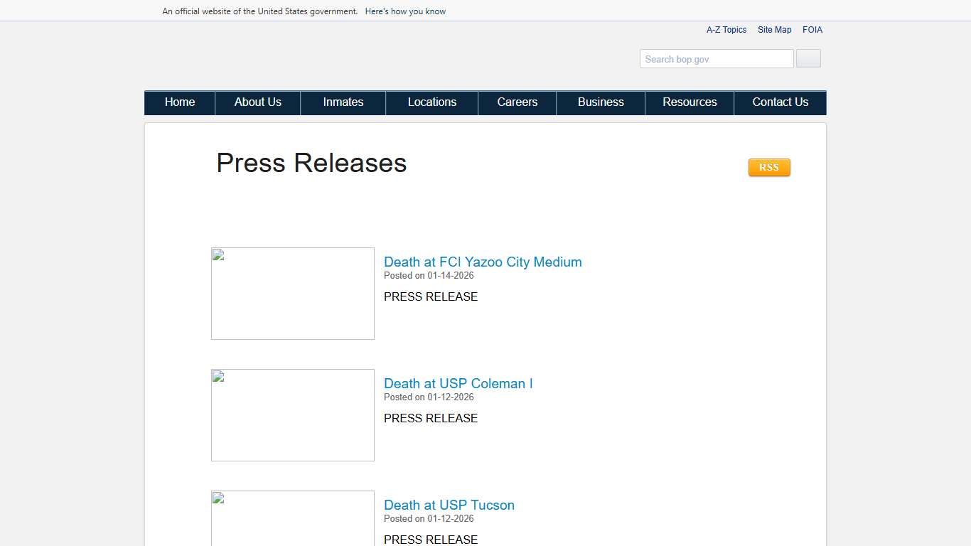
Task: Open the A-Z Topics link
Action: coord(726,29)
